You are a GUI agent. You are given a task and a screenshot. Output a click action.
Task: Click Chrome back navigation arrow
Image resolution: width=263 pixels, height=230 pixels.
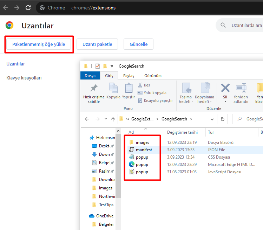point(6,8)
